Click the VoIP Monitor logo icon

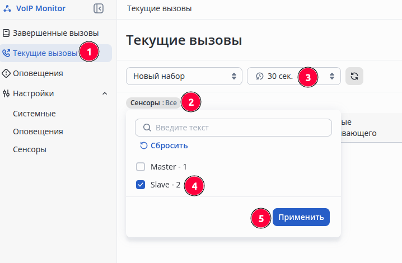coord(7,8)
